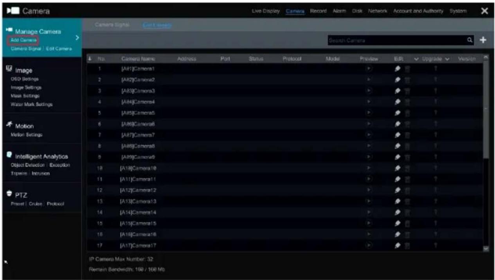The height and width of the screenshot is (280, 495).
Task: Sort by the No. column arrow
Action: click(90, 59)
